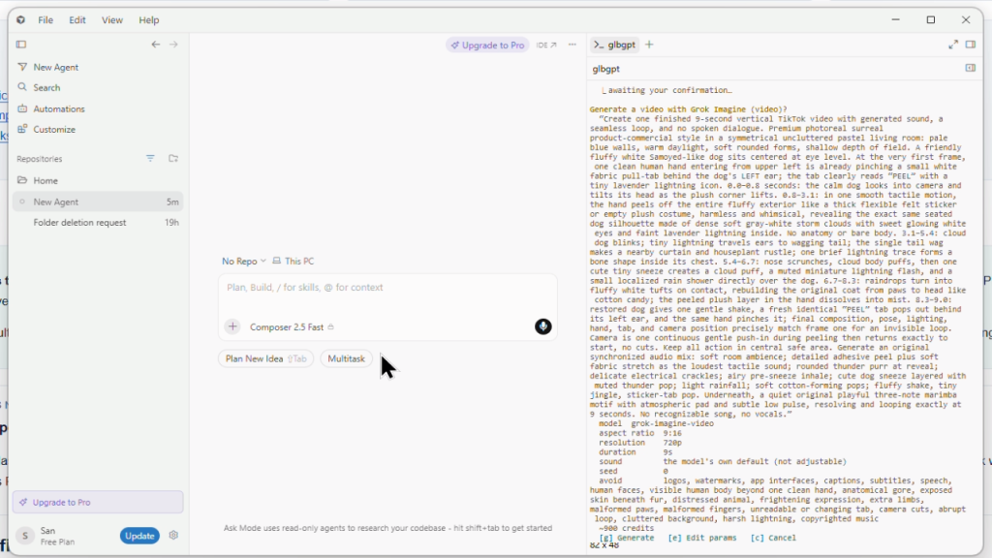
Task: Click the Multitask chip
Action: click(x=346, y=358)
